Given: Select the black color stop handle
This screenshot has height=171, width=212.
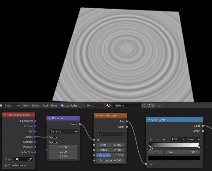Looking at the screenshot, I should coord(149,147).
